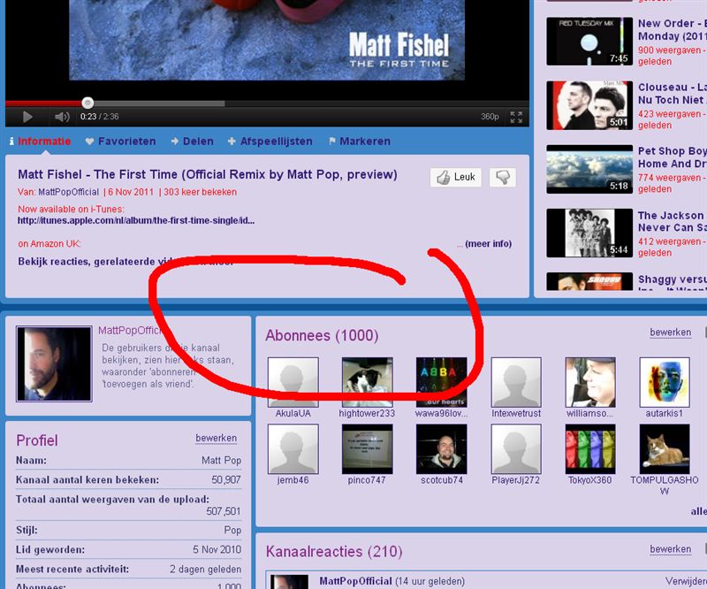Open the Favorieten tab
Screen dimensions: 707x589
(120, 142)
